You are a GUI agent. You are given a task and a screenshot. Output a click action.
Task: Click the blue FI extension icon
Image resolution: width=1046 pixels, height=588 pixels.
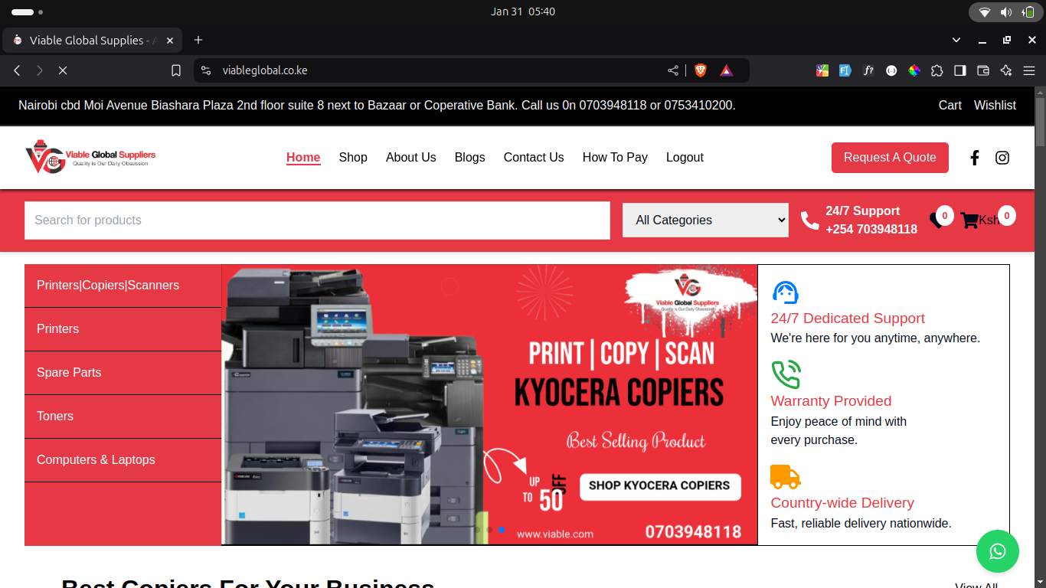tap(845, 70)
